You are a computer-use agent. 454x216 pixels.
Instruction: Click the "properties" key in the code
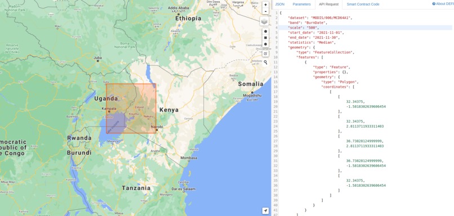pos(325,72)
